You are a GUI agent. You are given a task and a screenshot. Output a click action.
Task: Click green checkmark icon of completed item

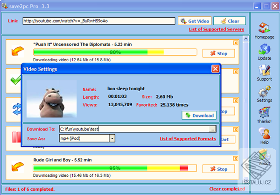pos(16,80)
